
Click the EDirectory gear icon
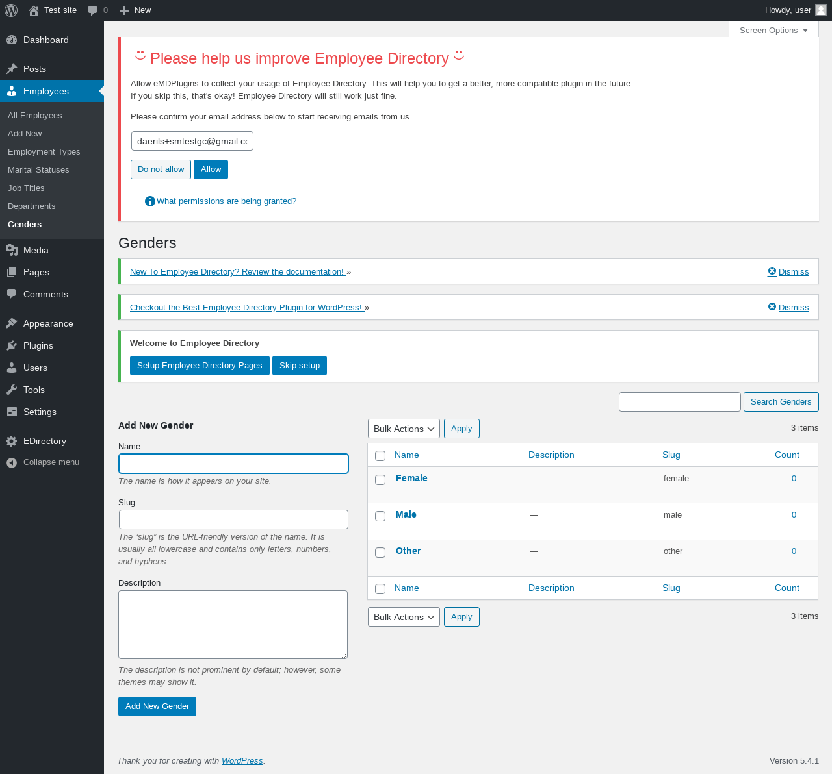12,441
